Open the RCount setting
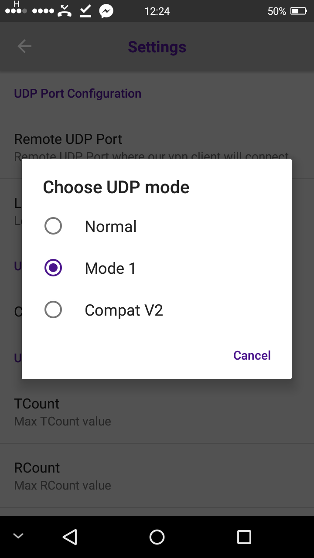The height and width of the screenshot is (558, 314). (157, 476)
